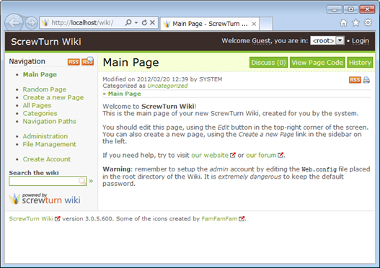Click the Main Page breadcrumb link
The height and width of the screenshot is (268, 380).
point(124,94)
